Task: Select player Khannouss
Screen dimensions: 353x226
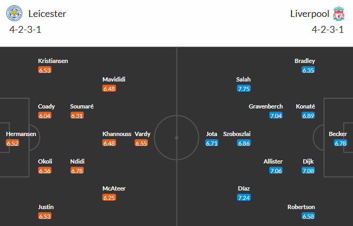Action: pos(116,134)
